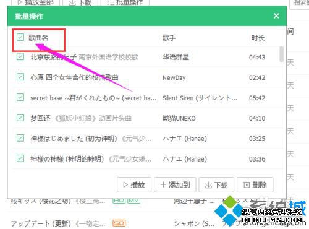Click the MV badge on the 桜キッス row
The image size is (309, 229).
133,201
